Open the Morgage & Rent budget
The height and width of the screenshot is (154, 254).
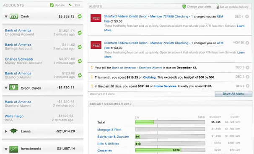(x=109, y=129)
